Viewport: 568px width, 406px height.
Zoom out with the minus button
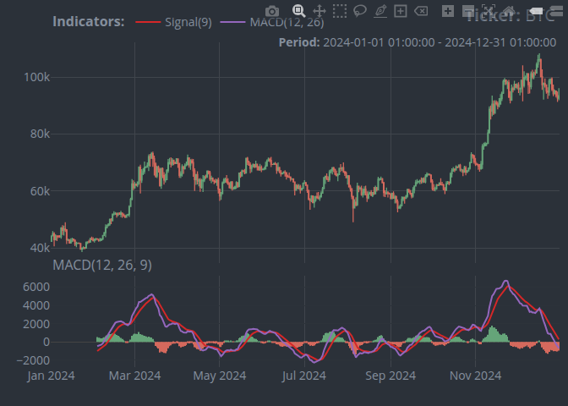(x=468, y=11)
